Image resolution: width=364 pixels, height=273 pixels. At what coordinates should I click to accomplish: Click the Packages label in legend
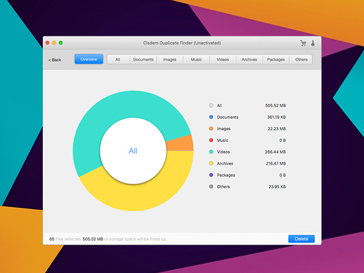click(x=226, y=175)
